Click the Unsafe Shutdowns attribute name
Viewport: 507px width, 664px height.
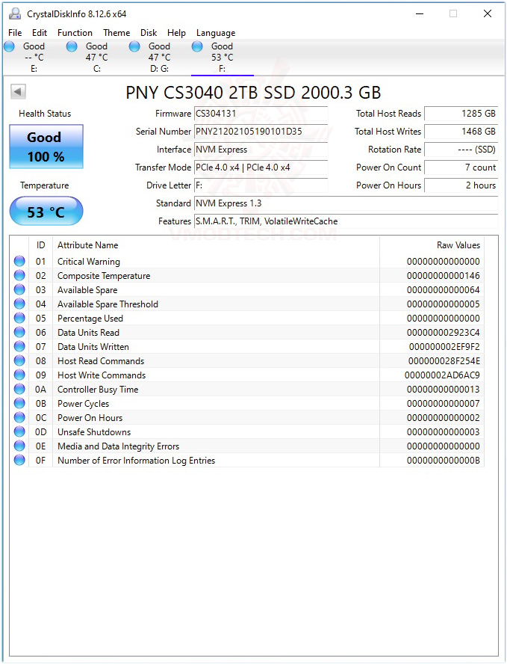click(x=94, y=432)
